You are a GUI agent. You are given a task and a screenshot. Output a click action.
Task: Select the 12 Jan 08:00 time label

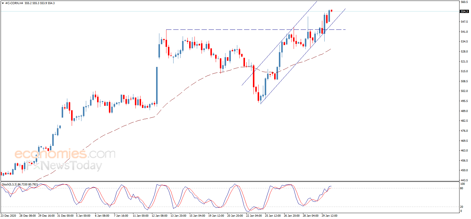tap(159, 216)
